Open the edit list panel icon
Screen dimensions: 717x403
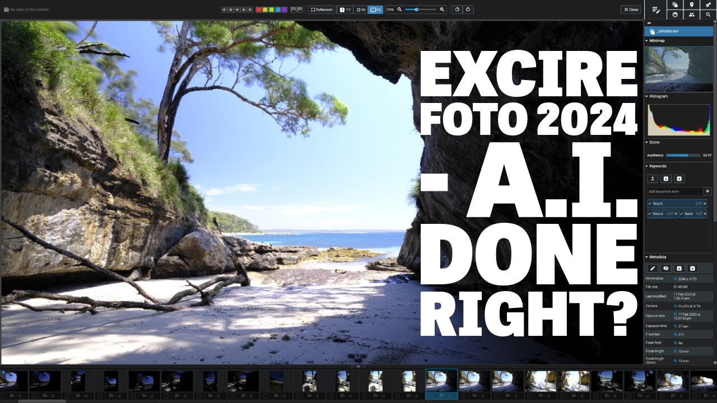[x=655, y=10]
